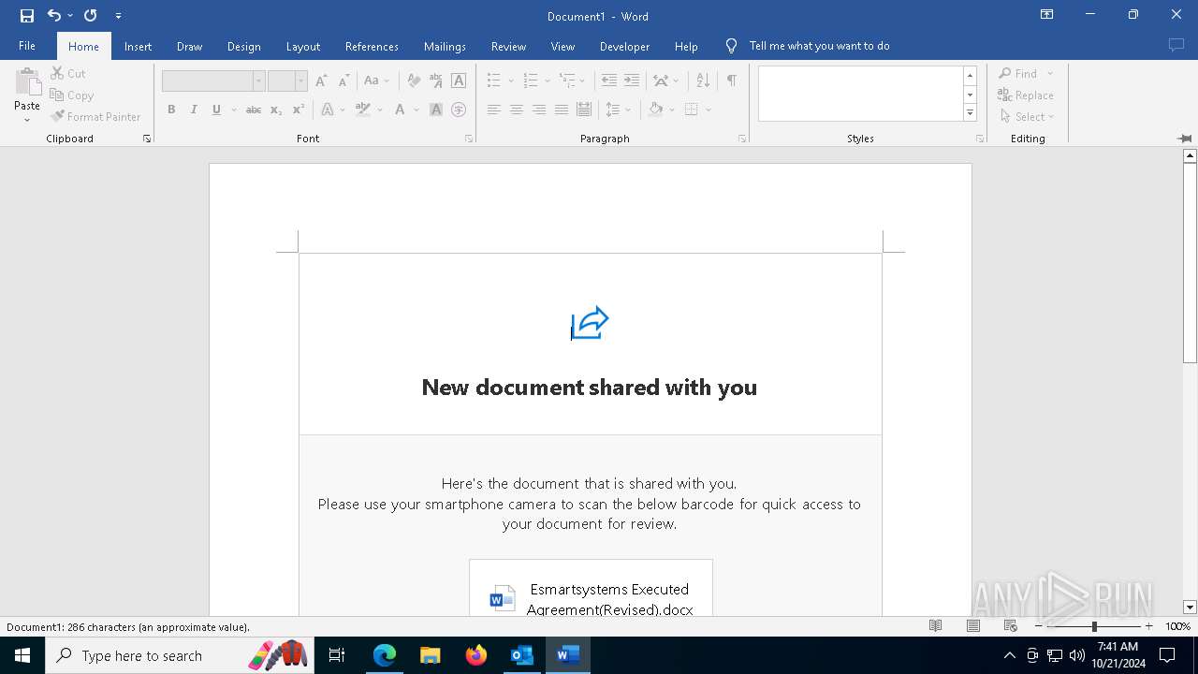Click the Repeat/Redo icon
This screenshot has height=674, width=1198.
(91, 16)
